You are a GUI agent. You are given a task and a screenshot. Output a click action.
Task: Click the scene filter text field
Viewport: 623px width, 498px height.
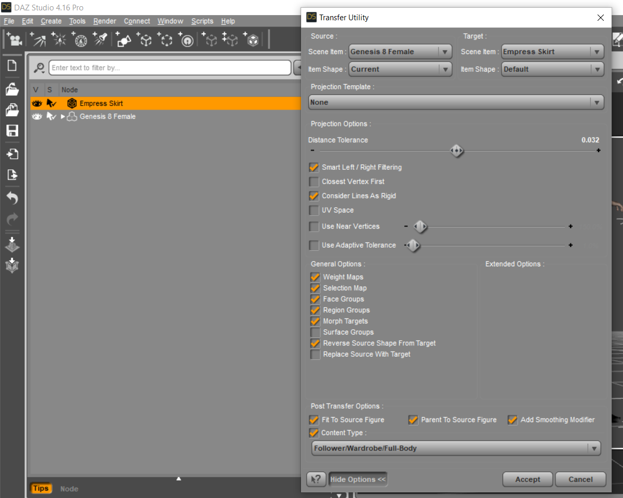(x=170, y=68)
